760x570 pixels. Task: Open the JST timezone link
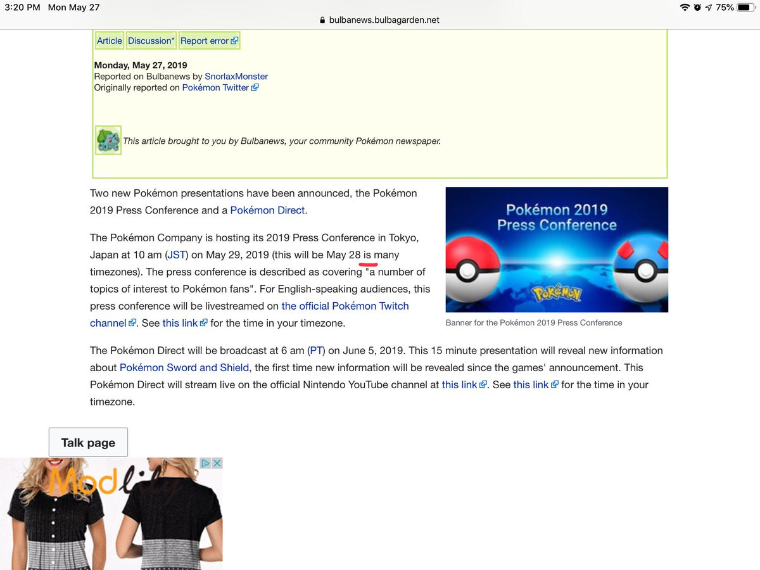pyautogui.click(x=177, y=255)
